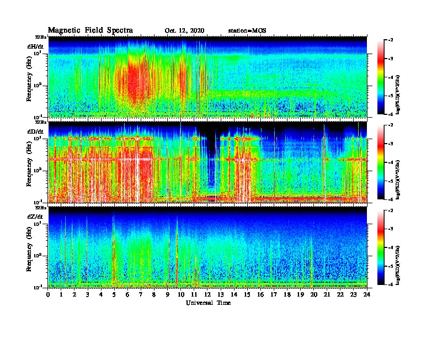Viewport: 437px width, 338px height.
Task: Click the 'station=MOS' label
Action: [x=247, y=31]
